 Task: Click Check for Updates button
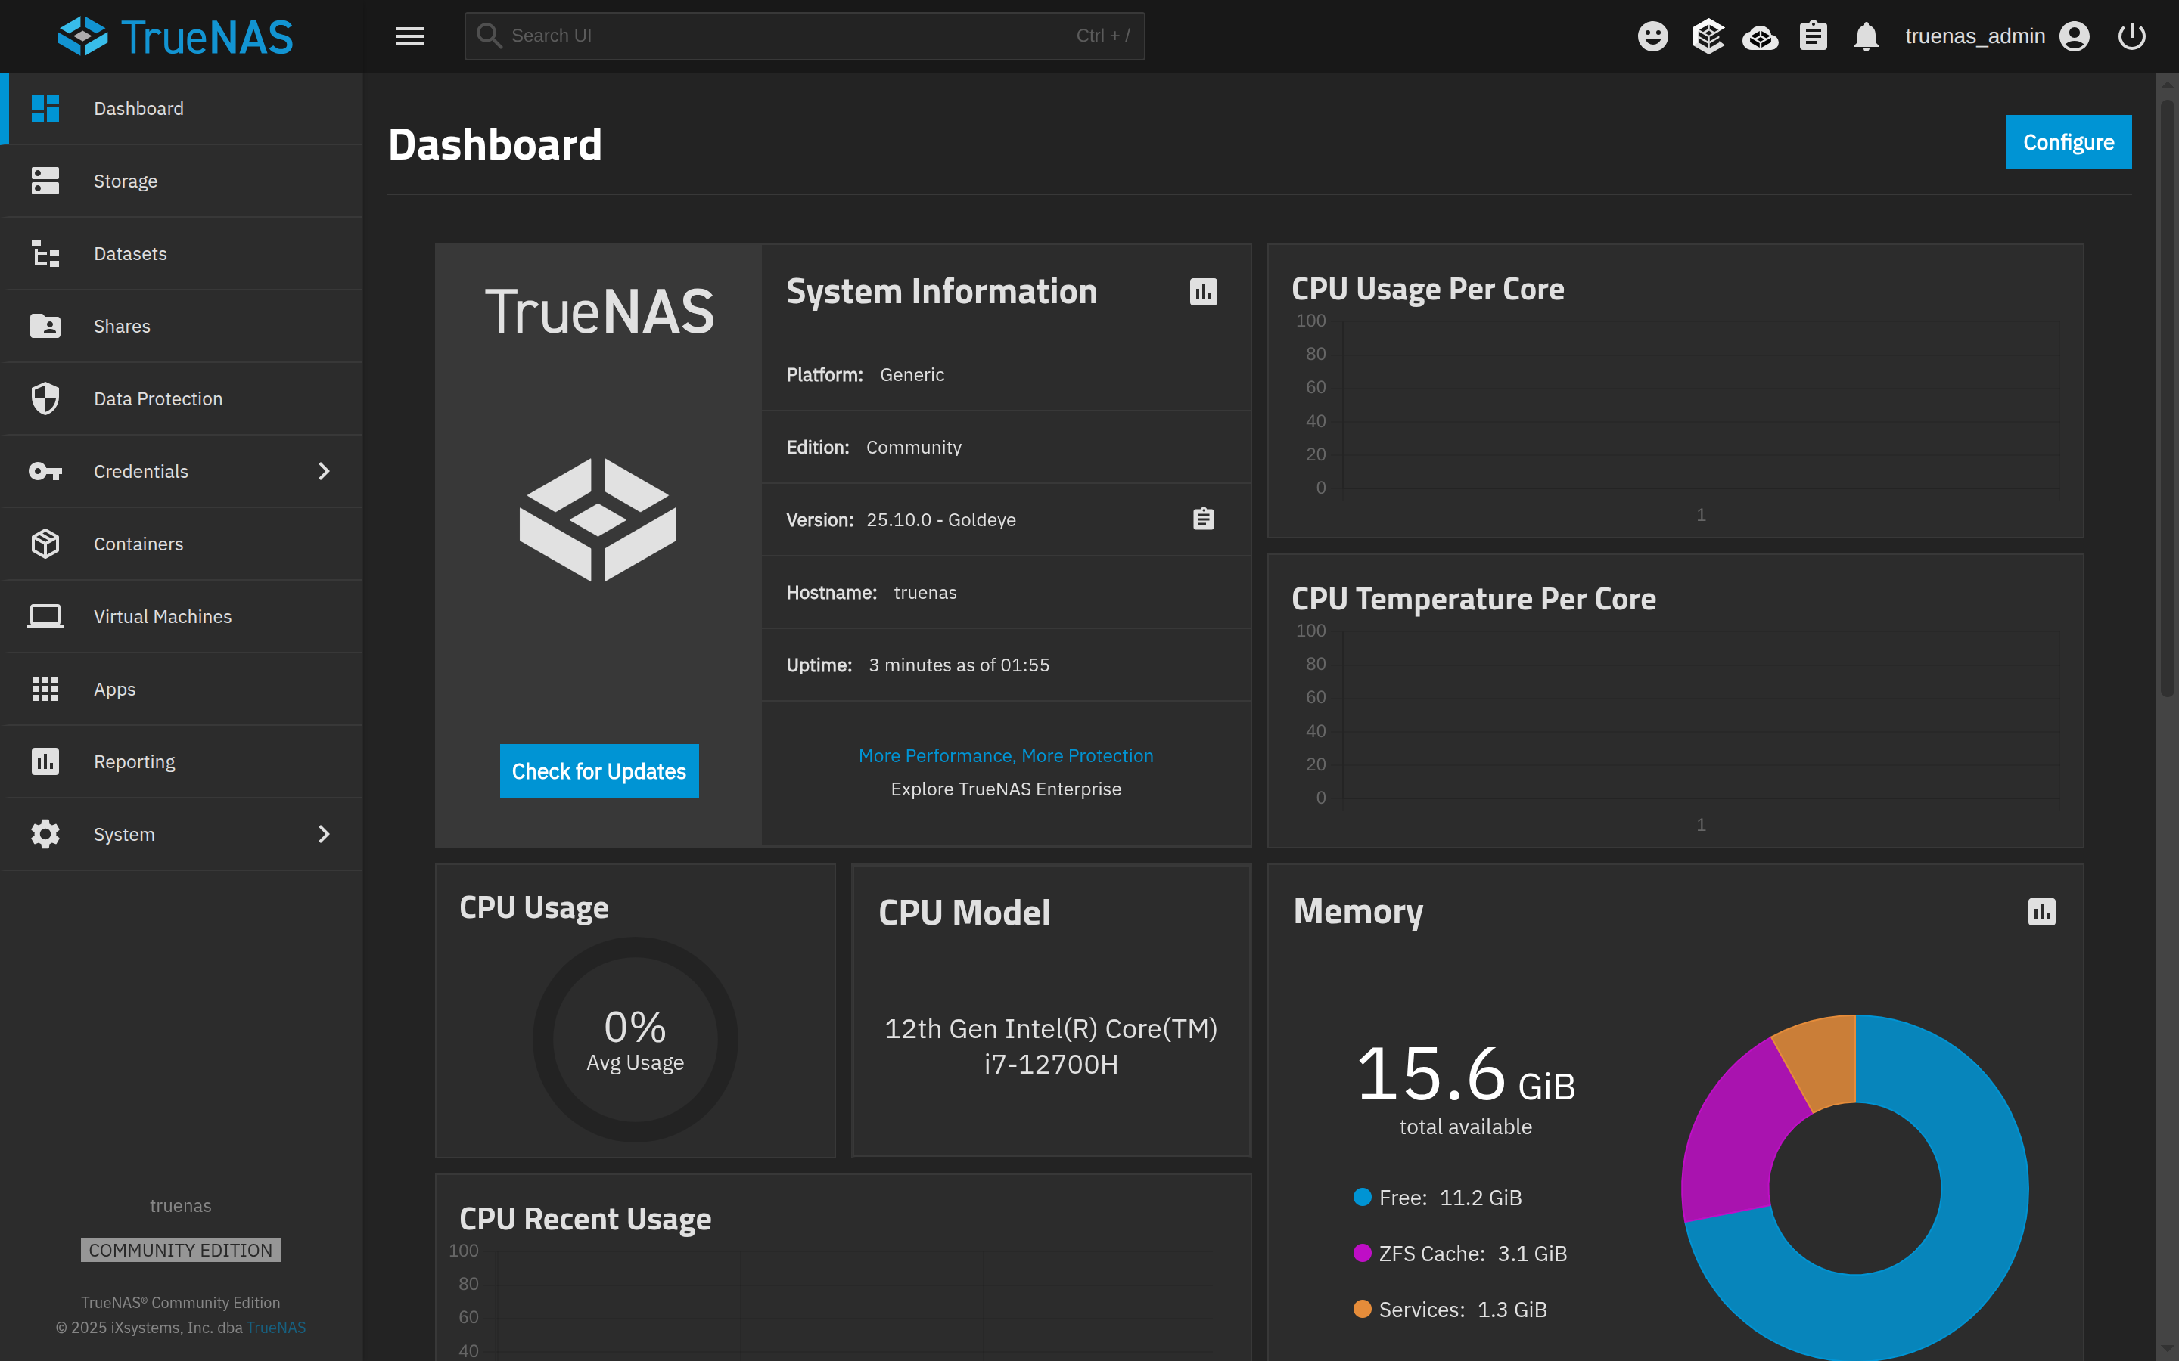[598, 771]
